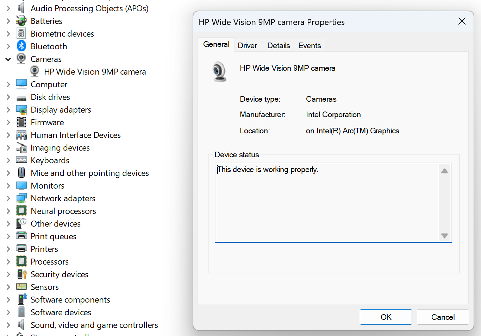
Task: Click the Sensors category icon
Action: [21, 287]
